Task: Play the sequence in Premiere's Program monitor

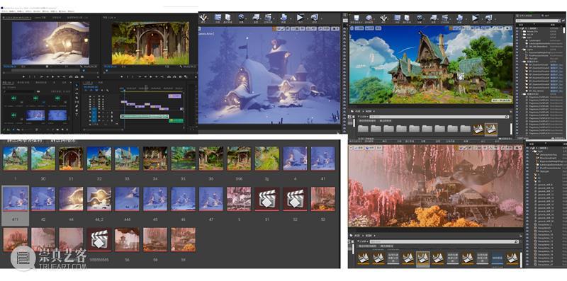Action: point(150,76)
